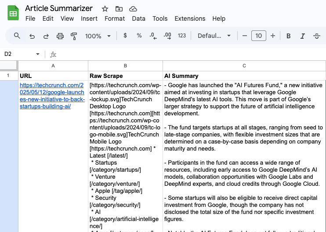Click the redo arrow

[x=46, y=36]
